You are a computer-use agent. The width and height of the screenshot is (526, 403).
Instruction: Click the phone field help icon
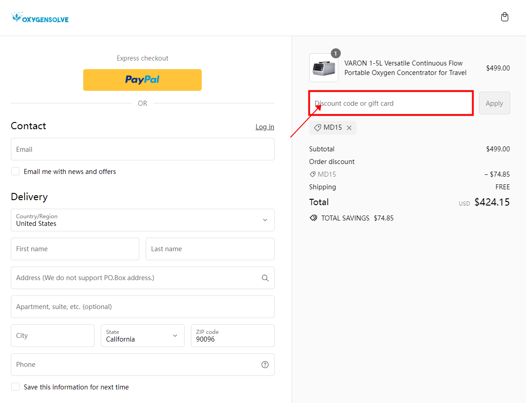[x=265, y=365]
